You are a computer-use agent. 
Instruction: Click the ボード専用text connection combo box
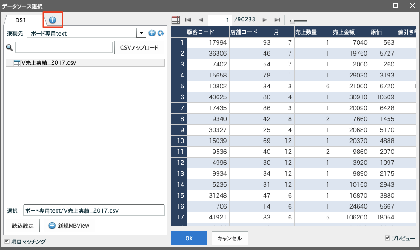[82, 33]
